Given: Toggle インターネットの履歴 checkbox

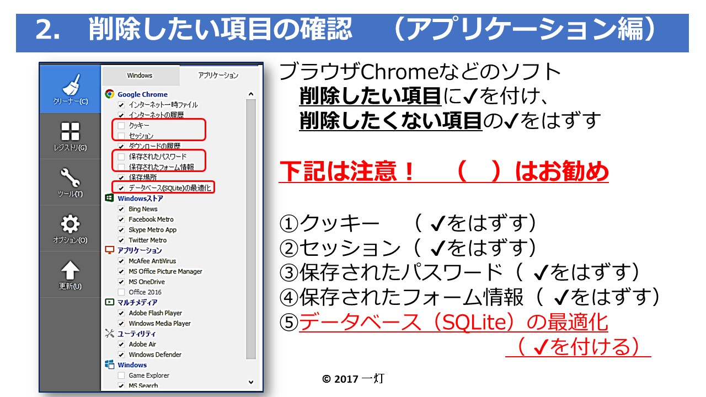Looking at the screenshot, I should [x=121, y=115].
